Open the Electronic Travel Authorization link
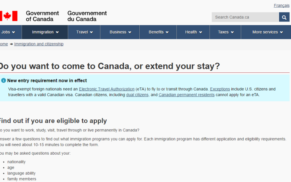 pyautogui.click(x=106, y=89)
